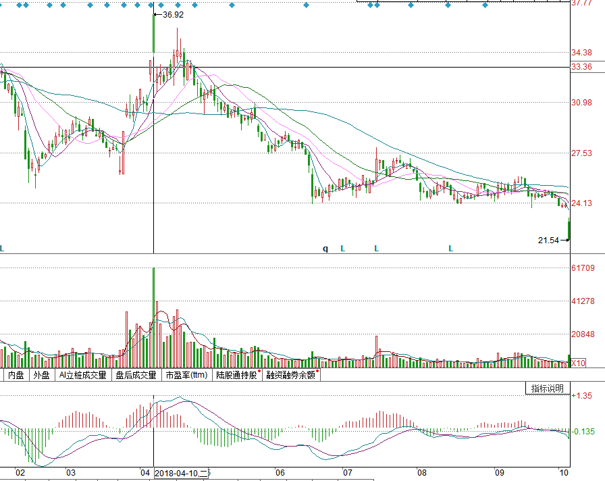Viewport: 605px width, 481px height.
Task: Click the q marker below the June candles
Action: click(325, 249)
